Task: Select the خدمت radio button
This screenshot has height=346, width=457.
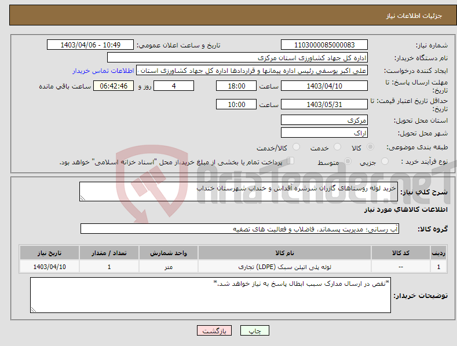Action: coord(337,147)
